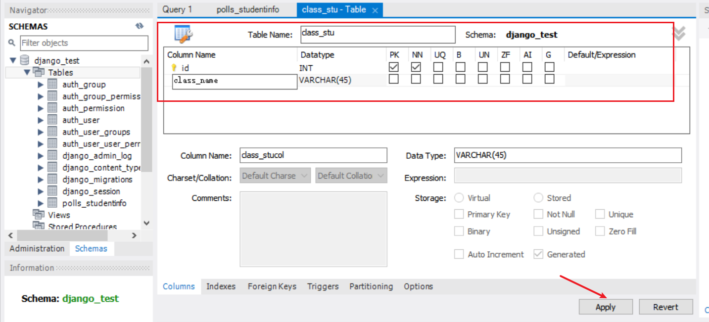
Task: Click the Views folder icon
Action: (39, 215)
